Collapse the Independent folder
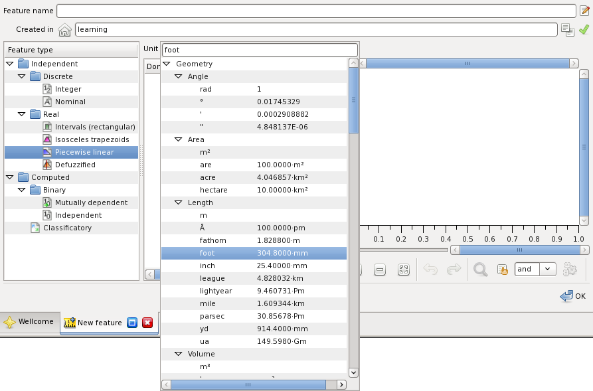The image size is (593, 391). pyautogui.click(x=10, y=64)
